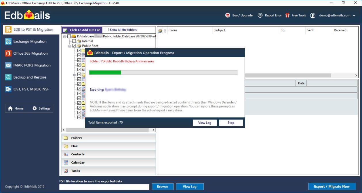This screenshot has width=362, height=193.
Task: Uncheck the Public Root checkbox
Action: [74, 46]
